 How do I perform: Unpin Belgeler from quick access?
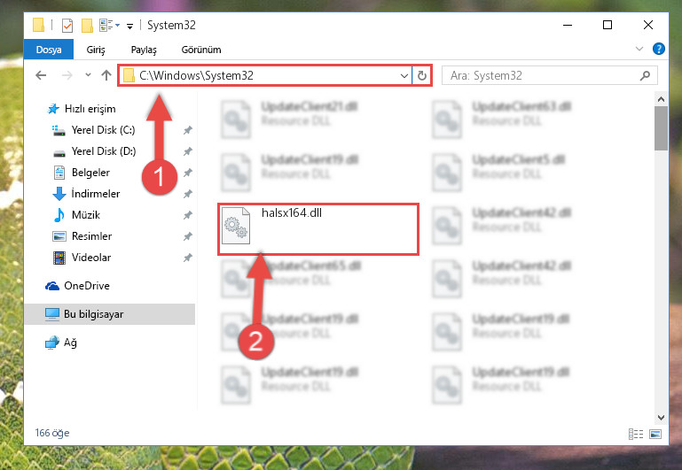(x=187, y=173)
